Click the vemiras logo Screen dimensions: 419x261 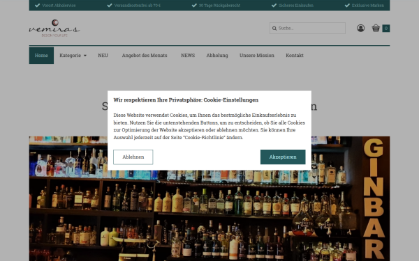point(54,29)
